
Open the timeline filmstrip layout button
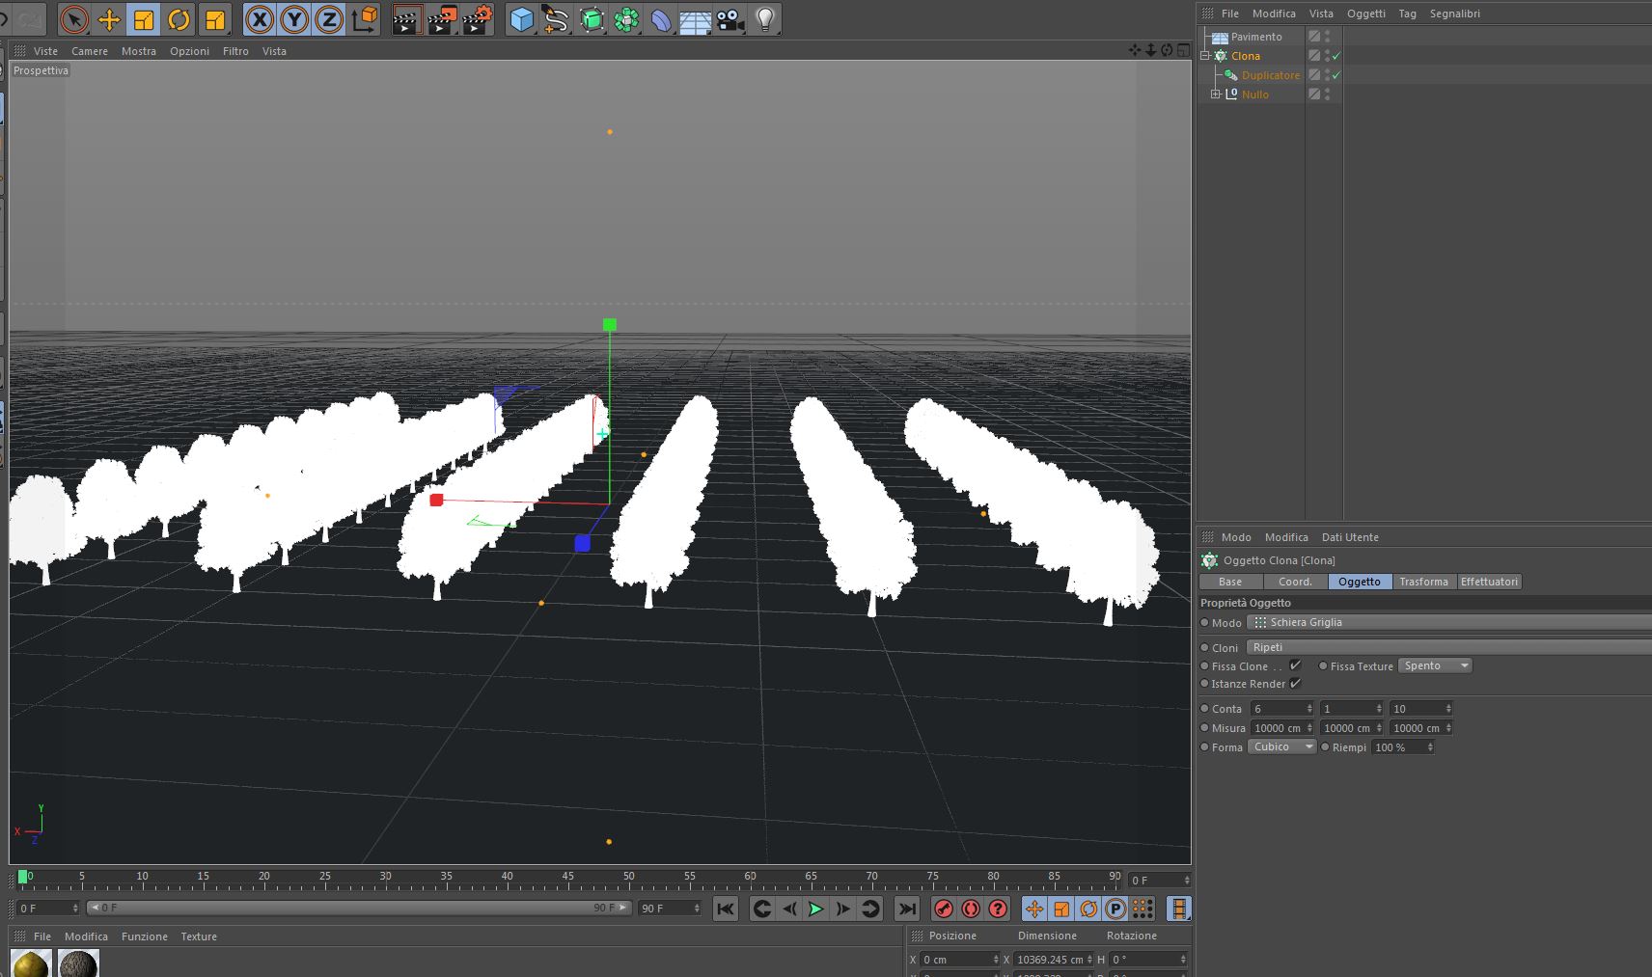1178,909
